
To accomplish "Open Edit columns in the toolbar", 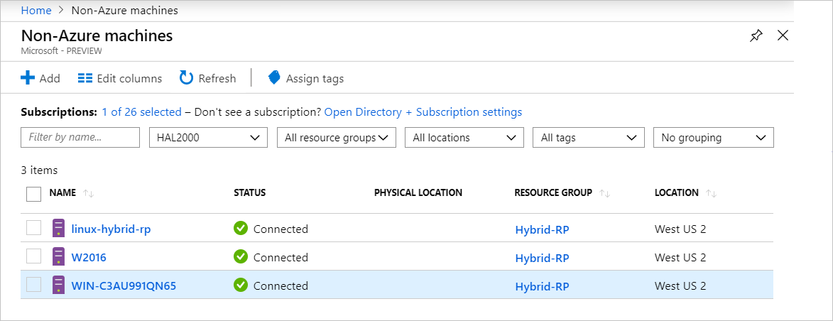I will (x=120, y=79).
